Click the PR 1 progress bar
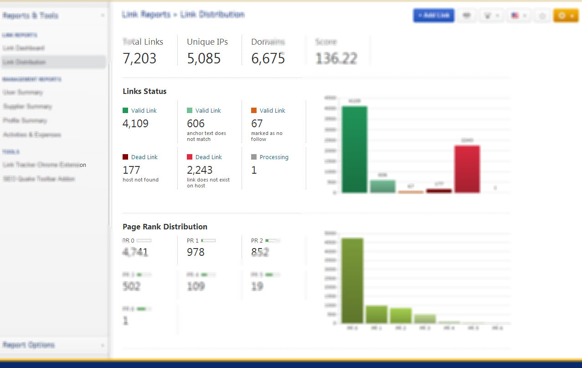Screen dimensions: 582x368 pos(208,240)
